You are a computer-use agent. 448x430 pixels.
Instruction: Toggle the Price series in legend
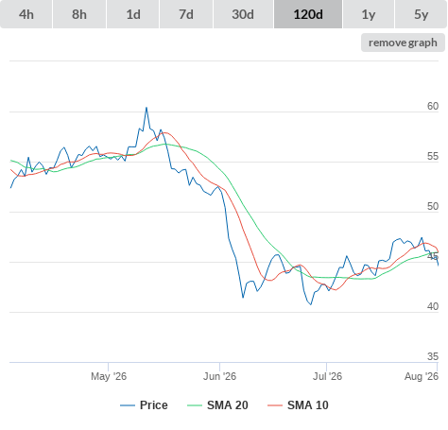pyautogui.click(x=154, y=405)
